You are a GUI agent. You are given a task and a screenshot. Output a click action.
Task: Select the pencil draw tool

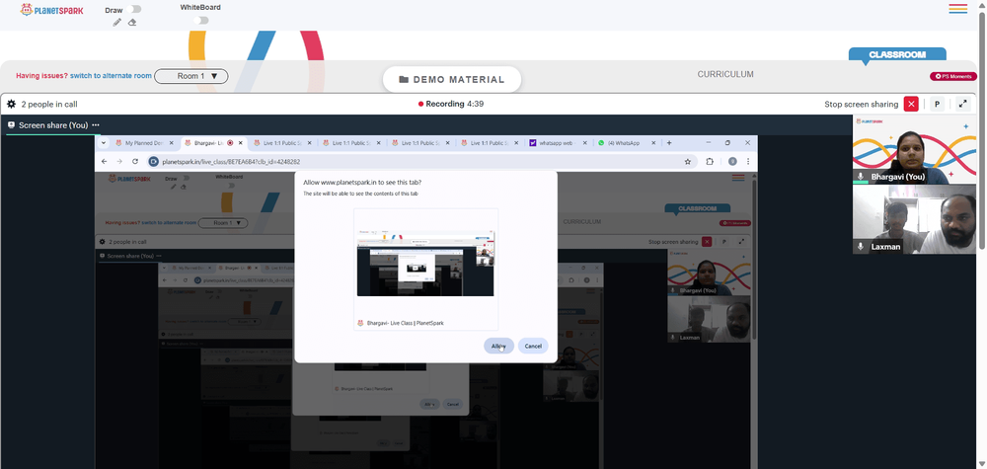click(x=117, y=22)
